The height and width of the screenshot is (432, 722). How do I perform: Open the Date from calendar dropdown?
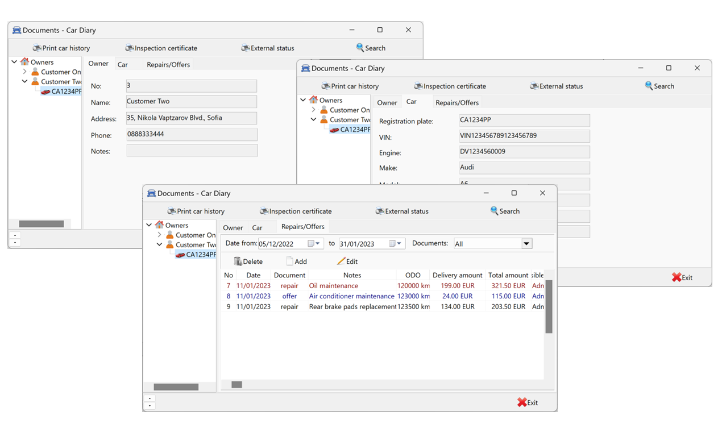pyautogui.click(x=314, y=243)
